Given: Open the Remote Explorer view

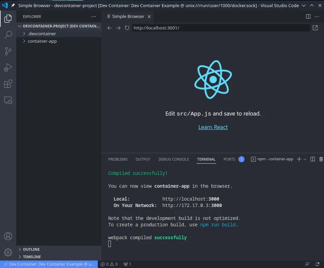Looking at the screenshot, I should [x=8, y=100].
